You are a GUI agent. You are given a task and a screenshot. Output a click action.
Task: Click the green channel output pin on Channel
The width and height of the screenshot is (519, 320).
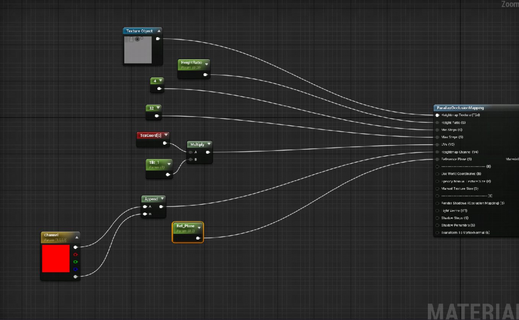[75, 262]
